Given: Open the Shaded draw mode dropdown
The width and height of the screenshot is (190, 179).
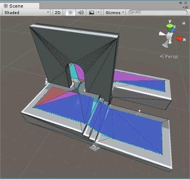Looking at the screenshot, I should tap(26, 13).
